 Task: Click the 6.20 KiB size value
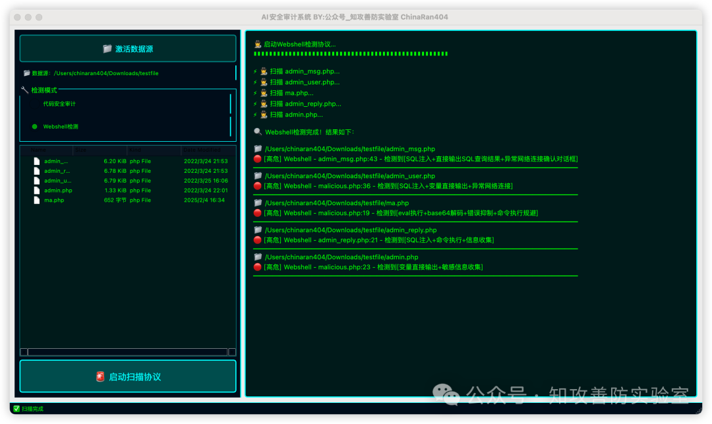(x=115, y=161)
